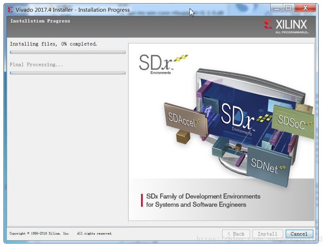327x247 pixels.
Task: Click the 'Installation Progress' header text
Action: (40, 21)
